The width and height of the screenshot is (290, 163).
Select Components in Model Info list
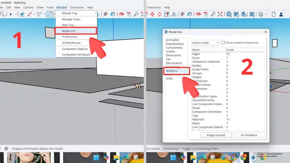174,47
